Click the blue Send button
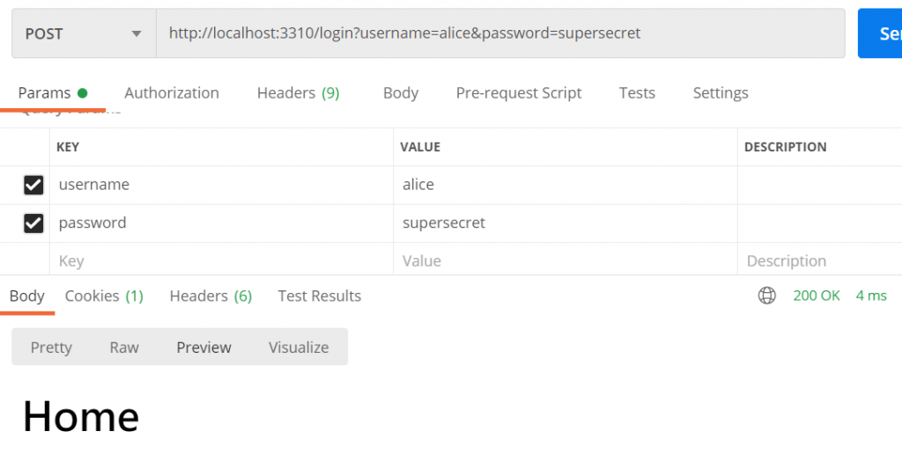Viewport: 902px width, 461px height. (881, 33)
